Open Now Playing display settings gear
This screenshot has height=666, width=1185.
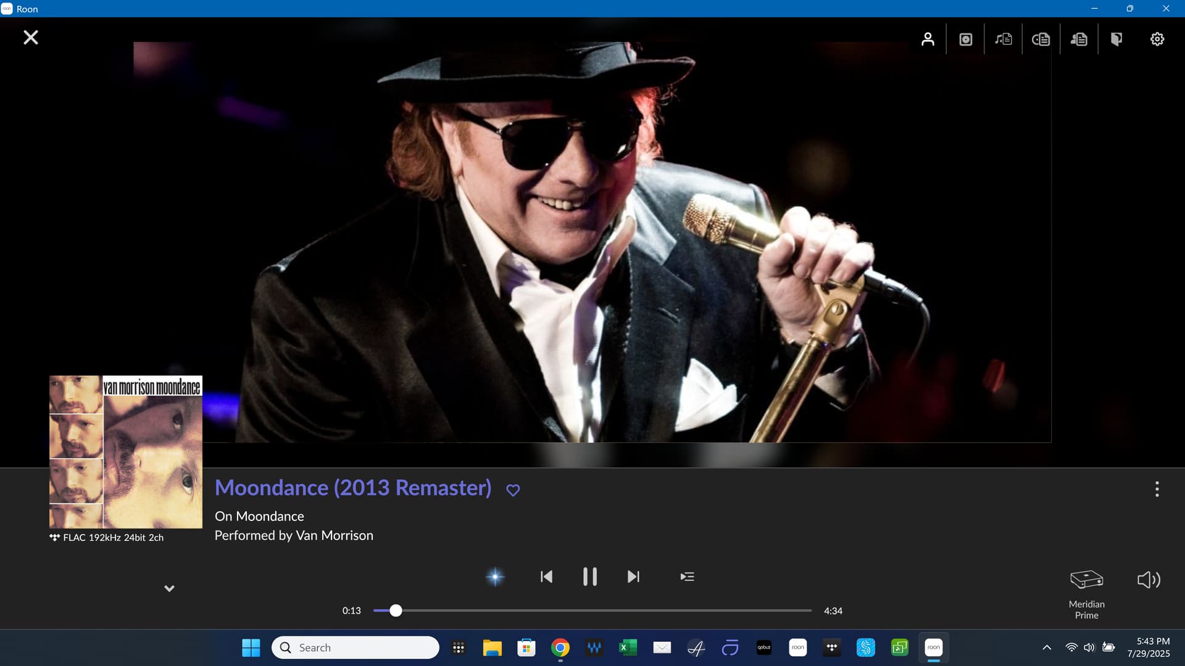1157,39
